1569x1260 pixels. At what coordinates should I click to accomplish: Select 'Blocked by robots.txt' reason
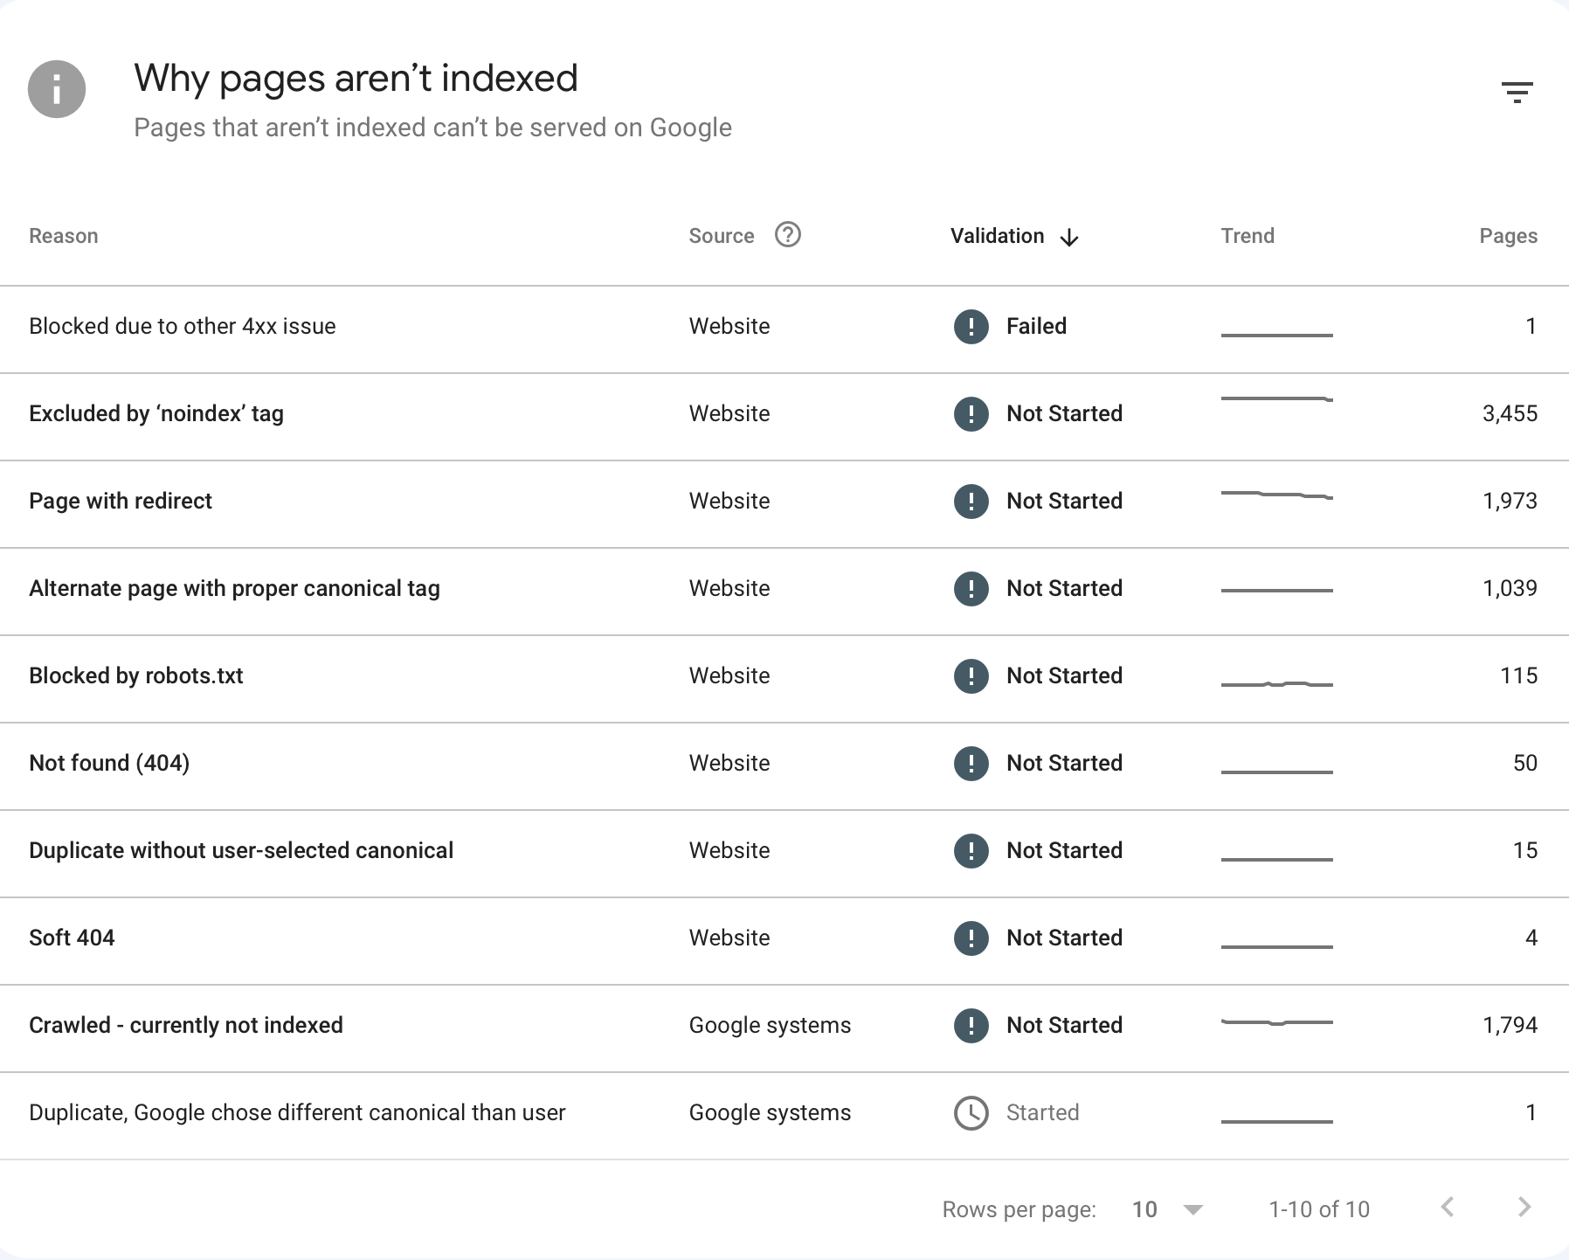coord(136,675)
